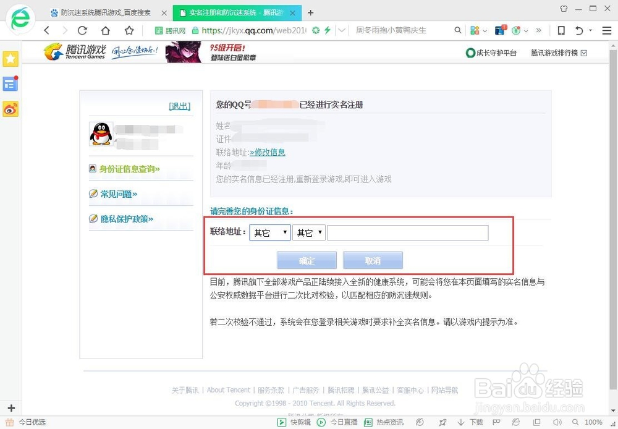
Task: Open the browser home page
Action: click(x=106, y=30)
